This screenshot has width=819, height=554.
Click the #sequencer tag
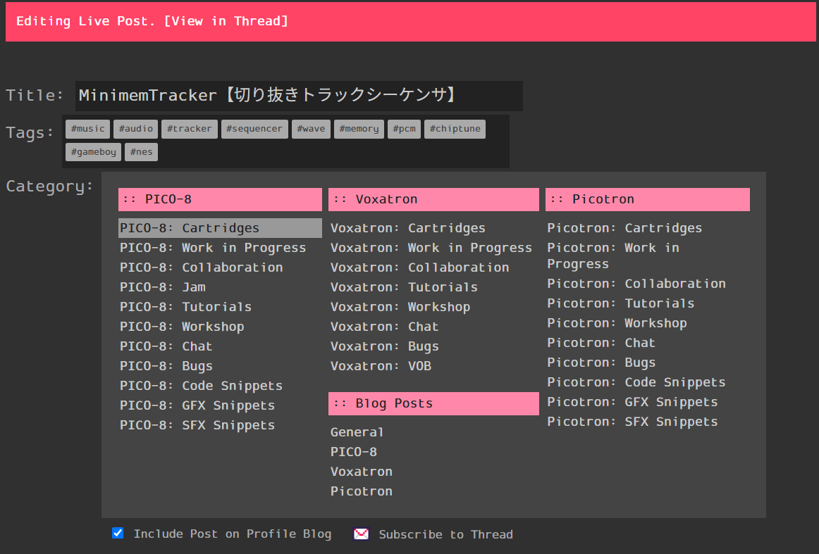tap(254, 129)
